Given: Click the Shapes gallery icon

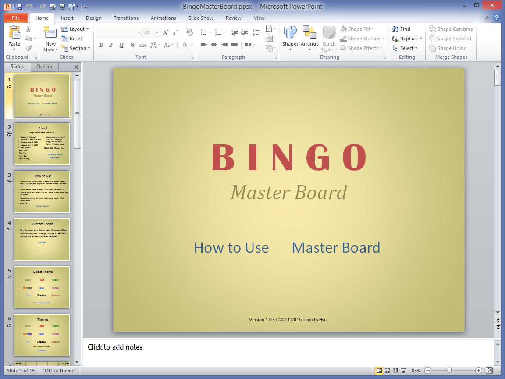Looking at the screenshot, I should click(290, 33).
